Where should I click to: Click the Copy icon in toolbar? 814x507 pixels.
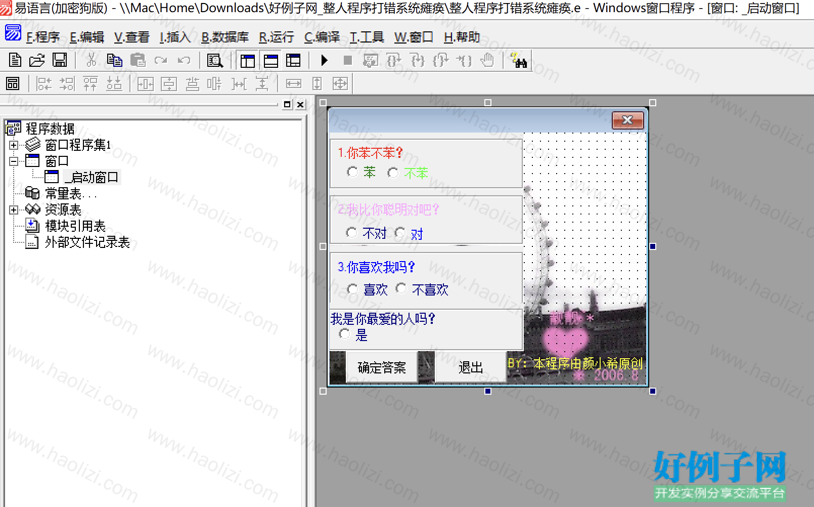click(x=115, y=60)
